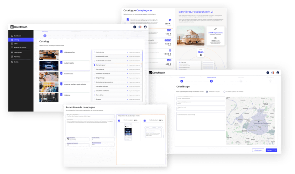Select Catalog in the sidebar menu
The width and height of the screenshot is (295, 174).
coord(17,39)
